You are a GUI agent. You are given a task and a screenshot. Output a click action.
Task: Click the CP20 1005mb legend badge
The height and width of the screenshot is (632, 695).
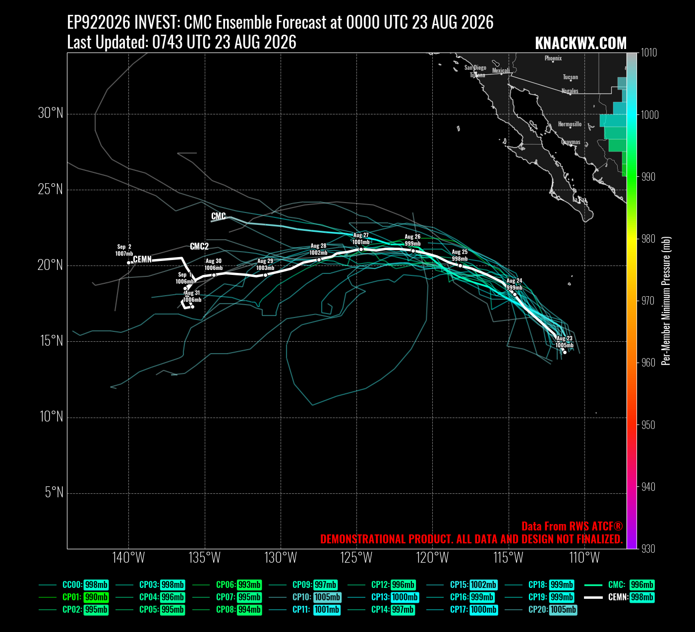coord(563,610)
